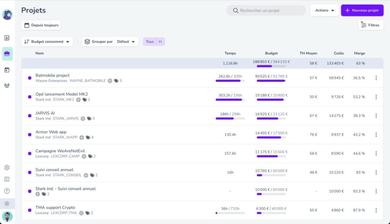Open the settings gear in the sidebar
This screenshot has height=224, width=390.
[7, 168]
